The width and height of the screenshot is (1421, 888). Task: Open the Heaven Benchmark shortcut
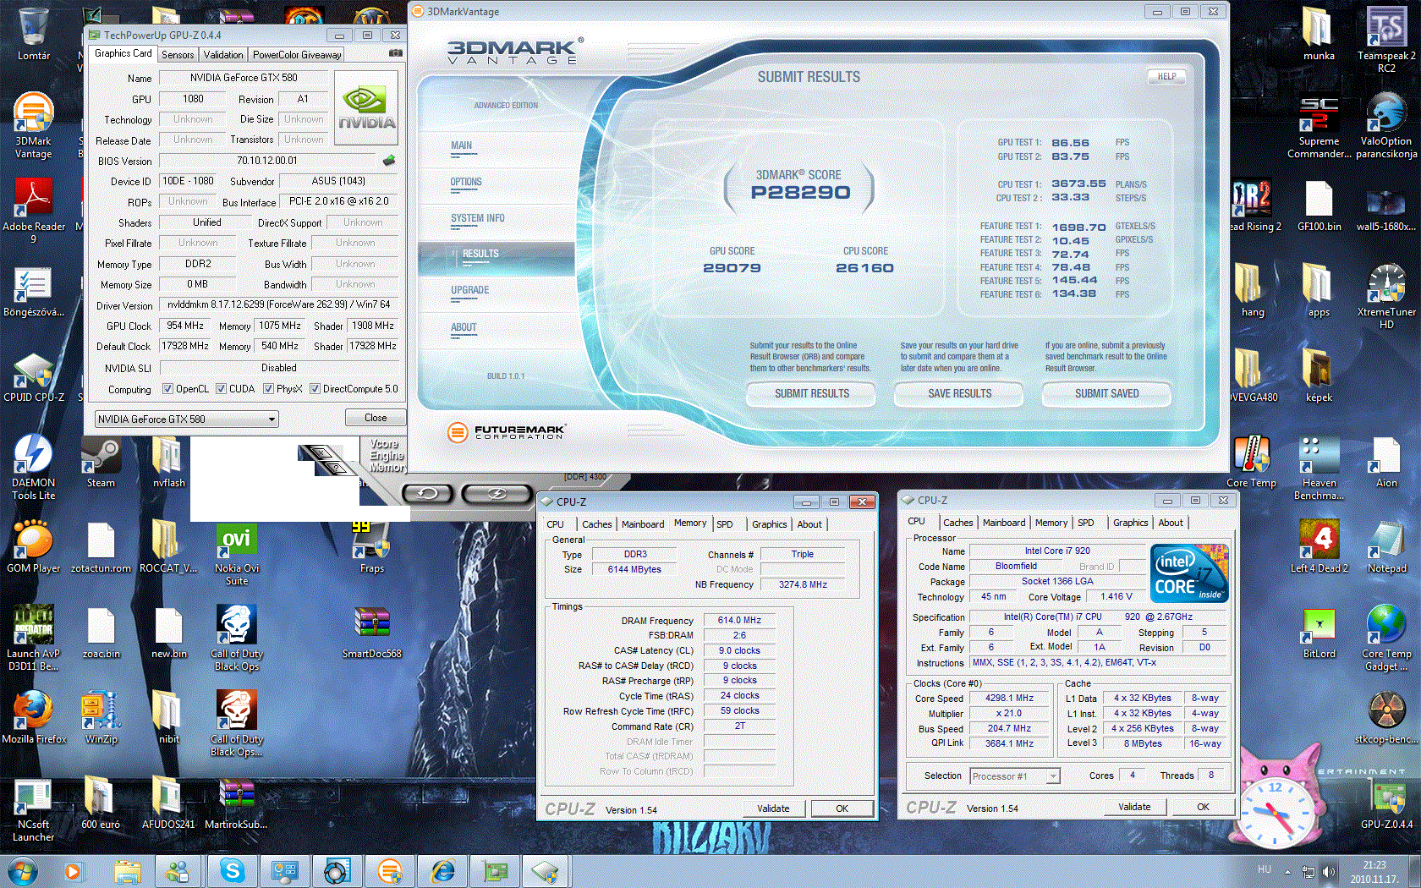1319,468
